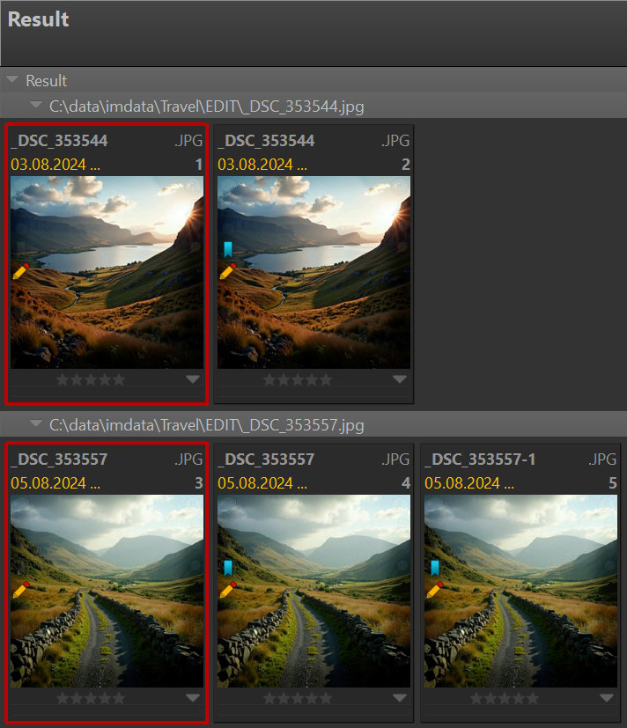Click the bold Result panel title

pyautogui.click(x=39, y=19)
